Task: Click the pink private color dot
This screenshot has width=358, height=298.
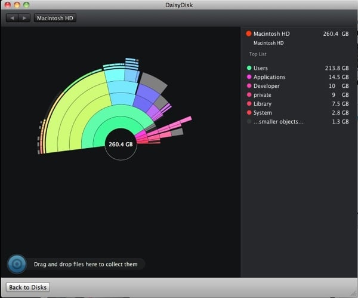Action: pyautogui.click(x=249, y=94)
